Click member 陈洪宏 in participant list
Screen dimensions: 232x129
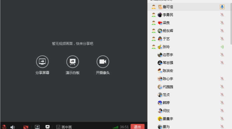point(168,71)
